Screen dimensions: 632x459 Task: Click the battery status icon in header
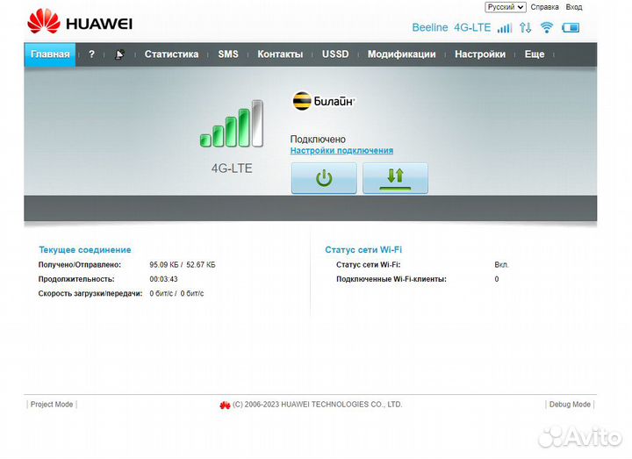[571, 27]
